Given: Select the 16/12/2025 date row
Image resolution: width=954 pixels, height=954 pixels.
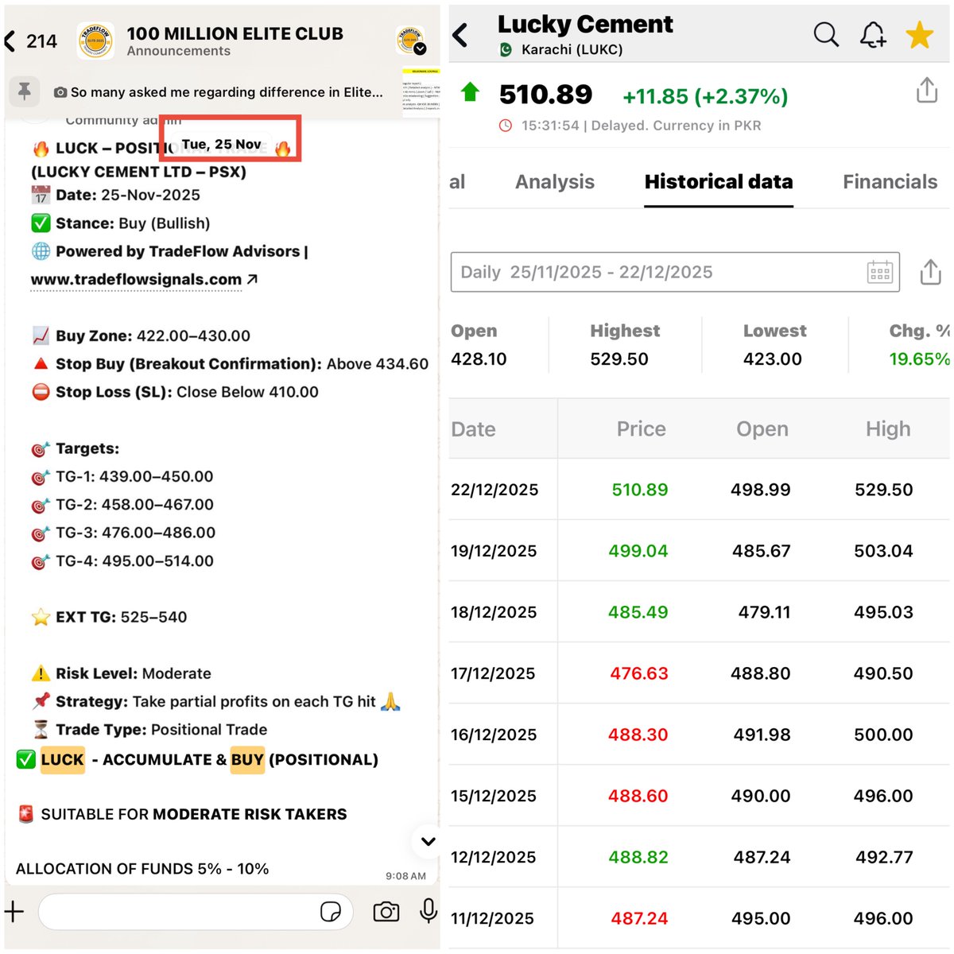Looking at the screenshot, I should click(x=699, y=735).
